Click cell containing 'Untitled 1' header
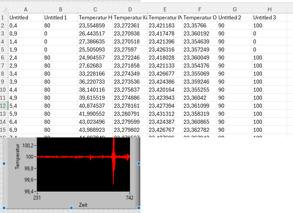This screenshot has height=213, width=293. pyautogui.click(x=60, y=17)
